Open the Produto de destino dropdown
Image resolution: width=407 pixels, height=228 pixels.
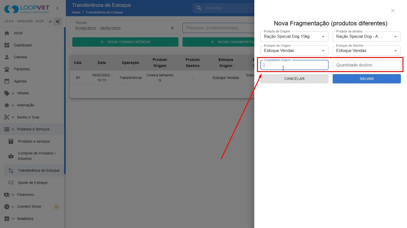[367, 36]
